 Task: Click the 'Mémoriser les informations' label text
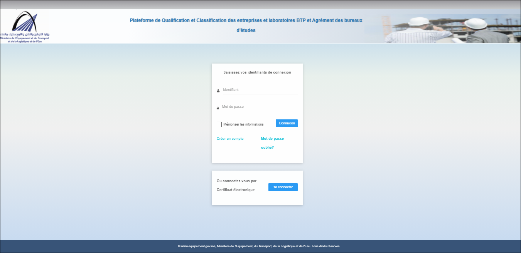pyautogui.click(x=243, y=124)
